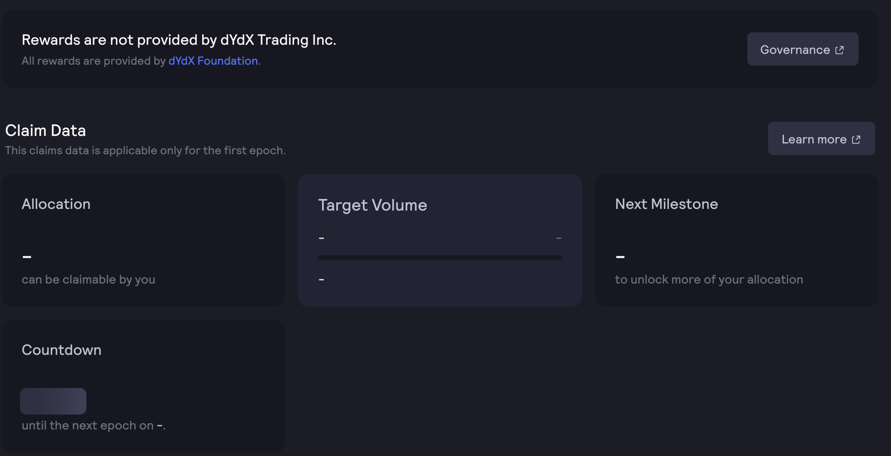Click the Claim Data heading

(46, 131)
